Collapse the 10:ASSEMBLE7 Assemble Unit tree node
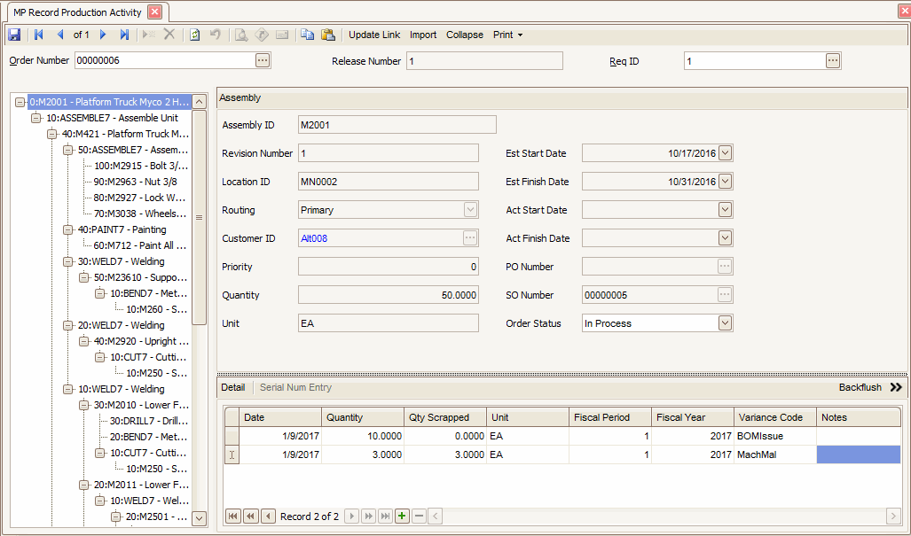Image resolution: width=911 pixels, height=536 pixels. click(36, 118)
